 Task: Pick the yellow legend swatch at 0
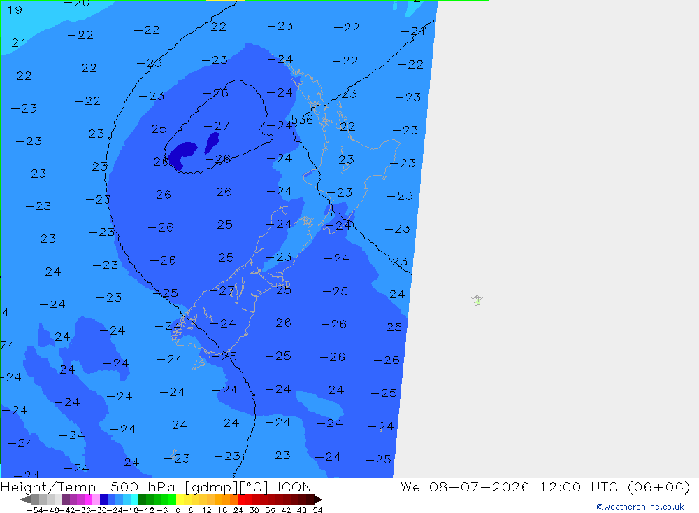[180, 499]
